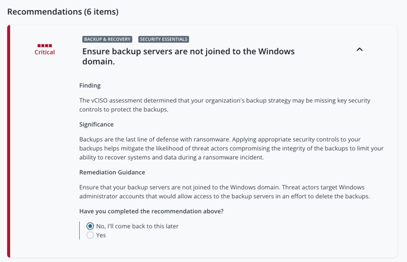Click the Windows domain remediation paragraph
This screenshot has height=262, width=407.
tap(225, 192)
